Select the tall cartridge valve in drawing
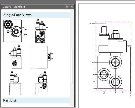 point(104,40)
